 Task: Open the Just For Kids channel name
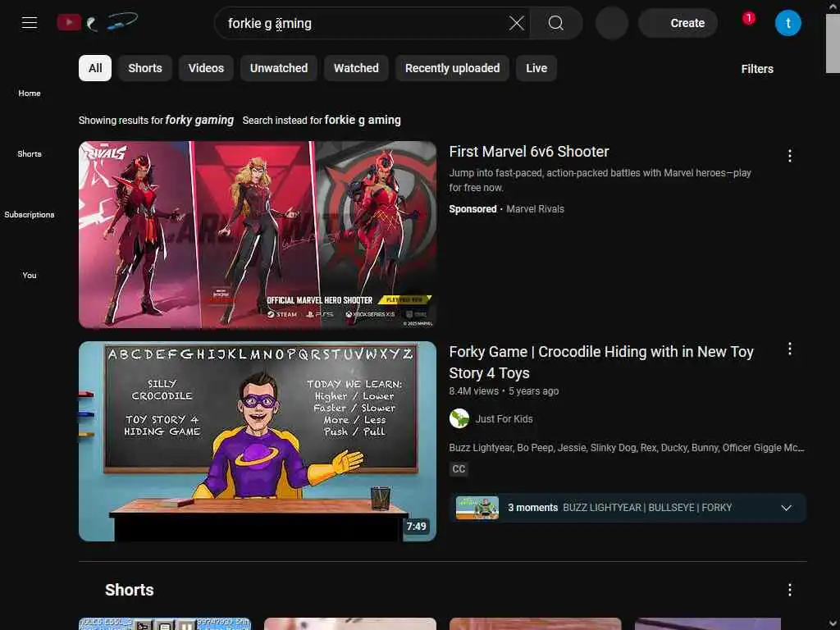point(504,419)
